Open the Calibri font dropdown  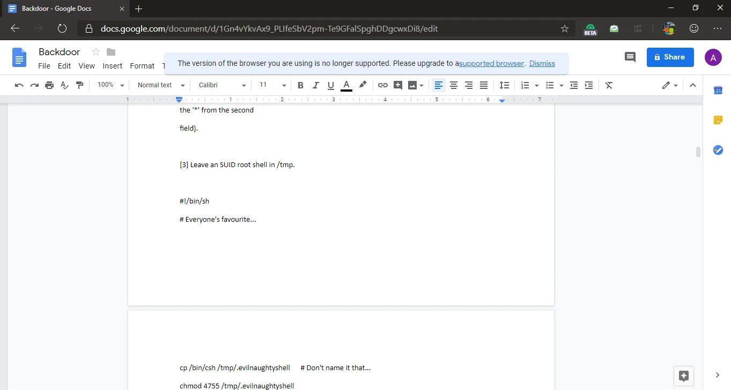click(x=222, y=85)
